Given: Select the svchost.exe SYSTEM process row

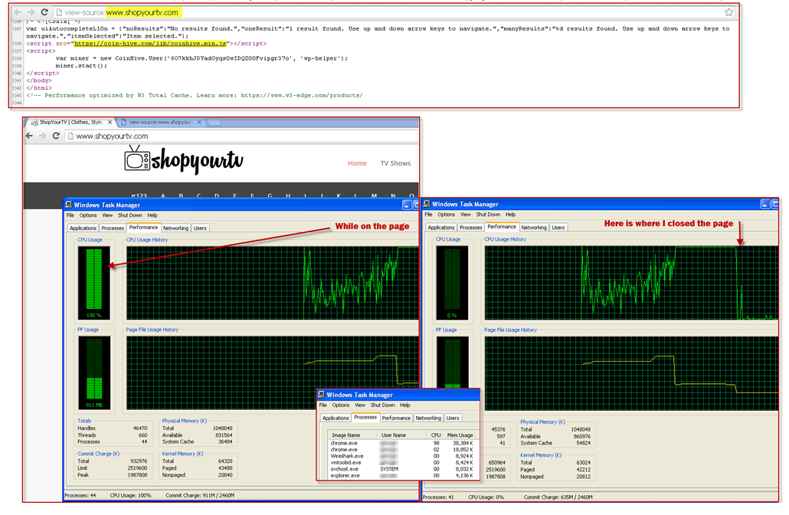Looking at the screenshot, I should click(403, 469).
